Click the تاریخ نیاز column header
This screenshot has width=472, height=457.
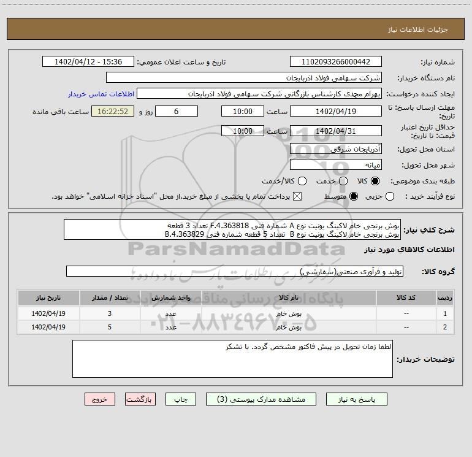coord(48,298)
